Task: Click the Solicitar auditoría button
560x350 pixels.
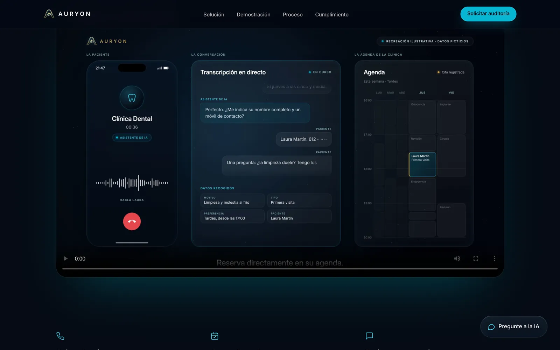Action: pyautogui.click(x=488, y=14)
